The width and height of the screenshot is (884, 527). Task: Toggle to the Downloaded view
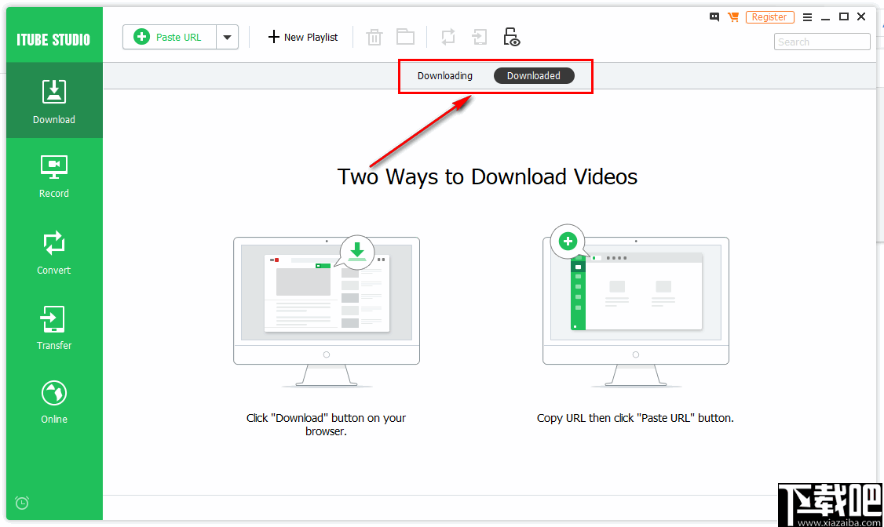[534, 75]
